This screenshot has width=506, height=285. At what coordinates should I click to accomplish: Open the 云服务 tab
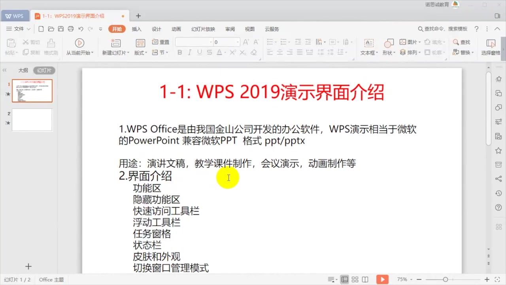coord(272,29)
